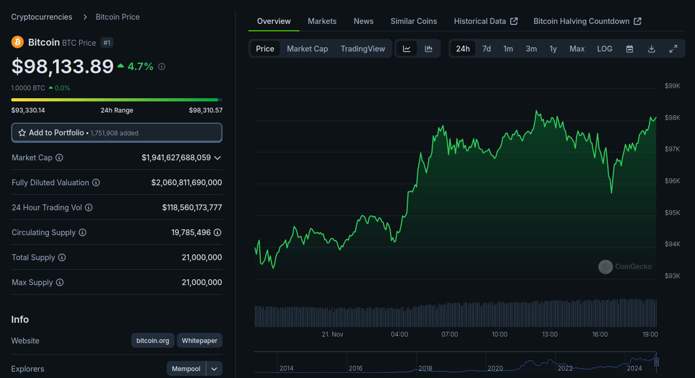Image resolution: width=695 pixels, height=378 pixels.
Task: Open Total Supply info icon
Action: tap(62, 257)
